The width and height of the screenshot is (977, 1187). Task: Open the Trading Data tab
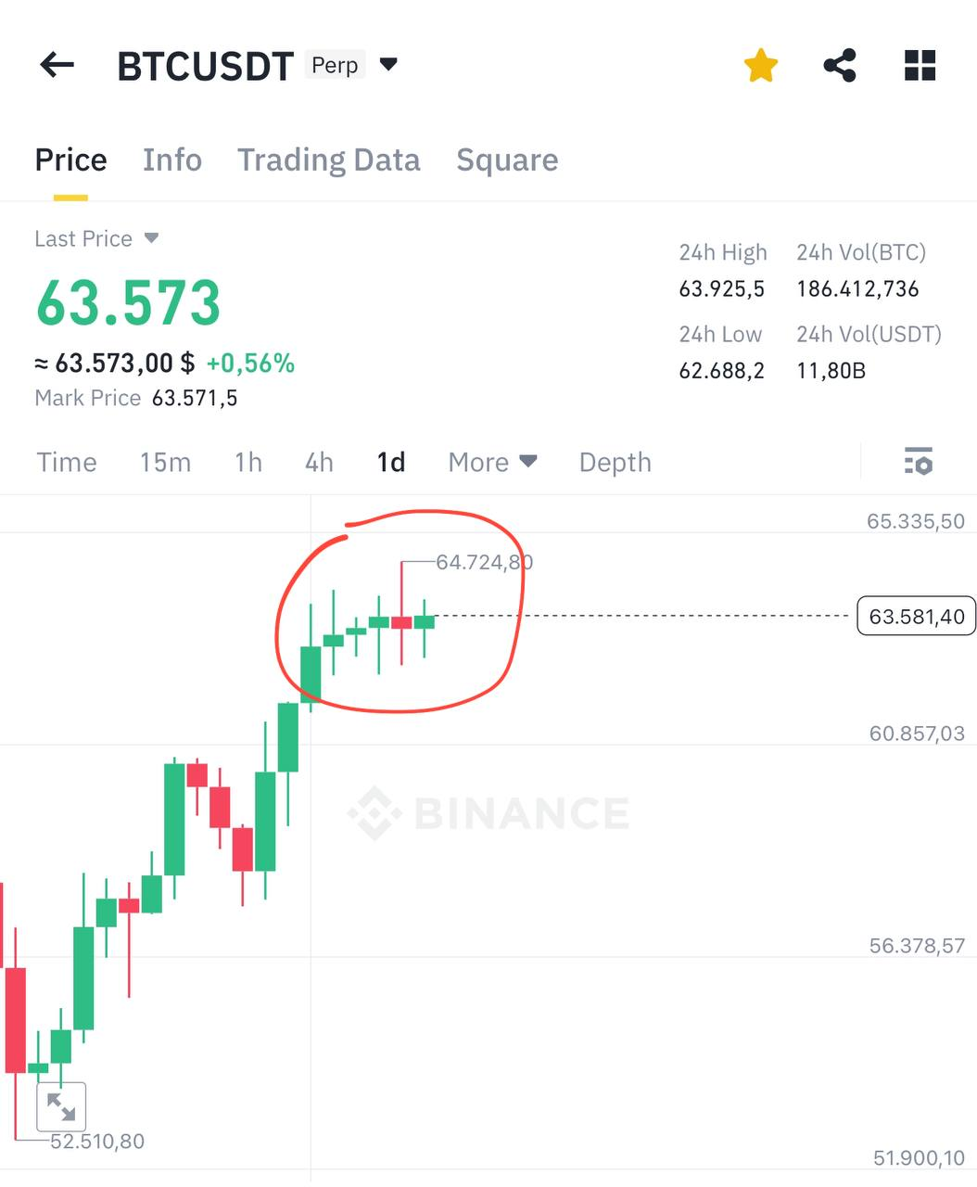coord(328,160)
